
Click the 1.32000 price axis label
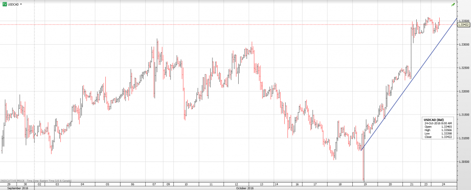(x=464, y=92)
